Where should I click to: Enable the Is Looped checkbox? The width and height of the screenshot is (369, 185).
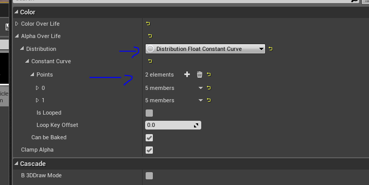point(149,113)
